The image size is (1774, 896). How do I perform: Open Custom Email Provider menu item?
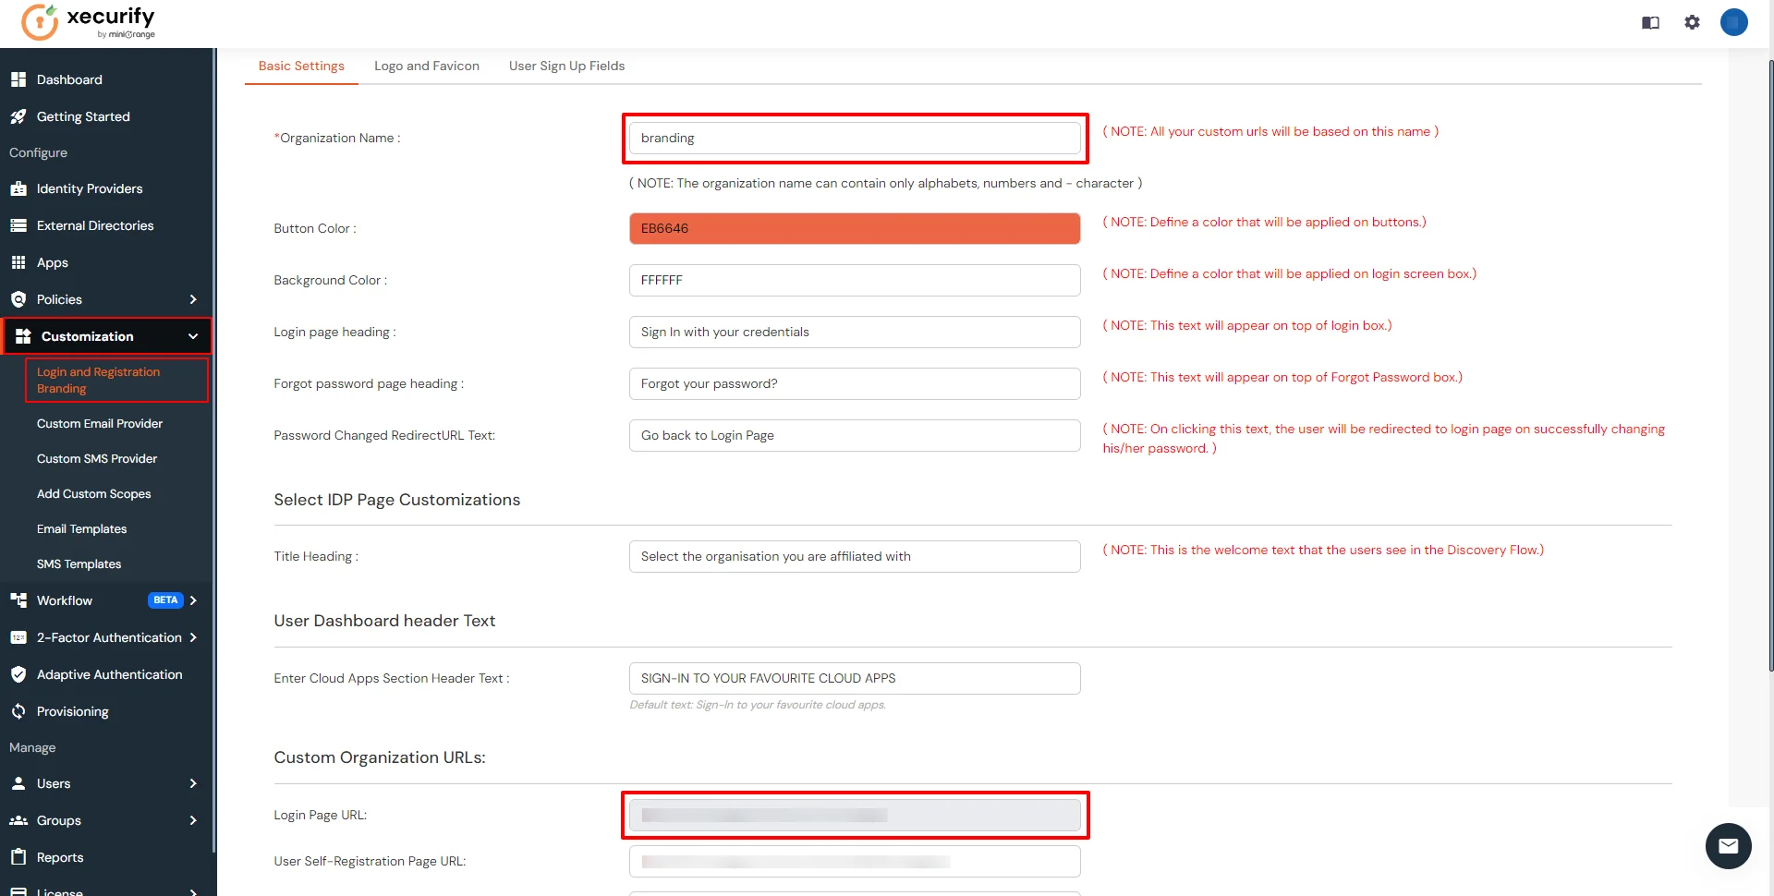[x=100, y=423]
